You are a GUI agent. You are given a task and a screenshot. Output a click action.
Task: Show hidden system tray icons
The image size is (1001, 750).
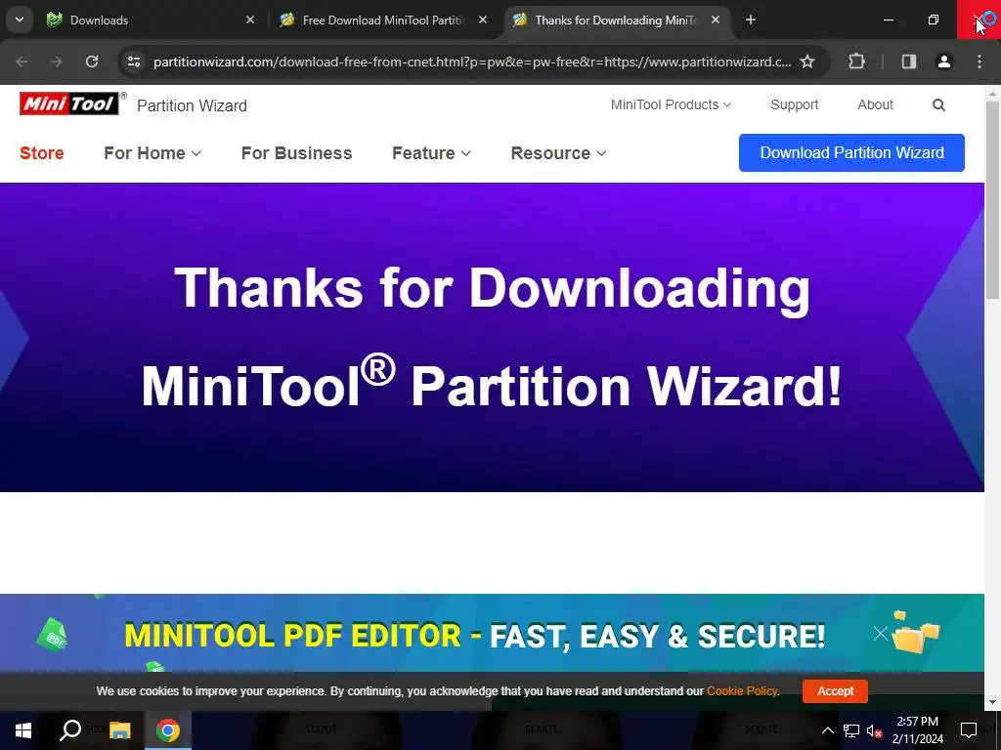click(x=827, y=730)
